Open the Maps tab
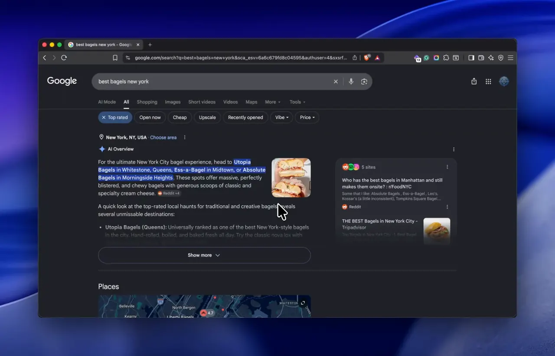 coord(251,102)
